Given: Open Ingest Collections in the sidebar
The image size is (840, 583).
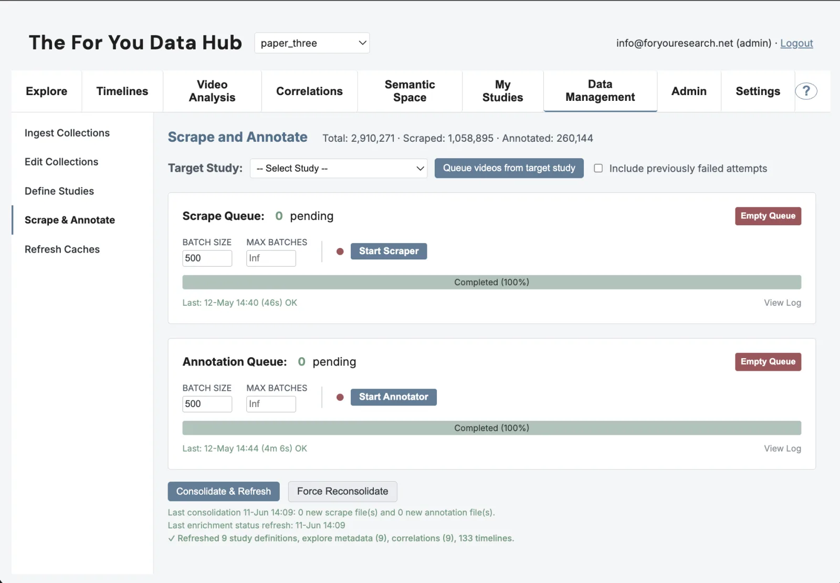Looking at the screenshot, I should point(67,133).
